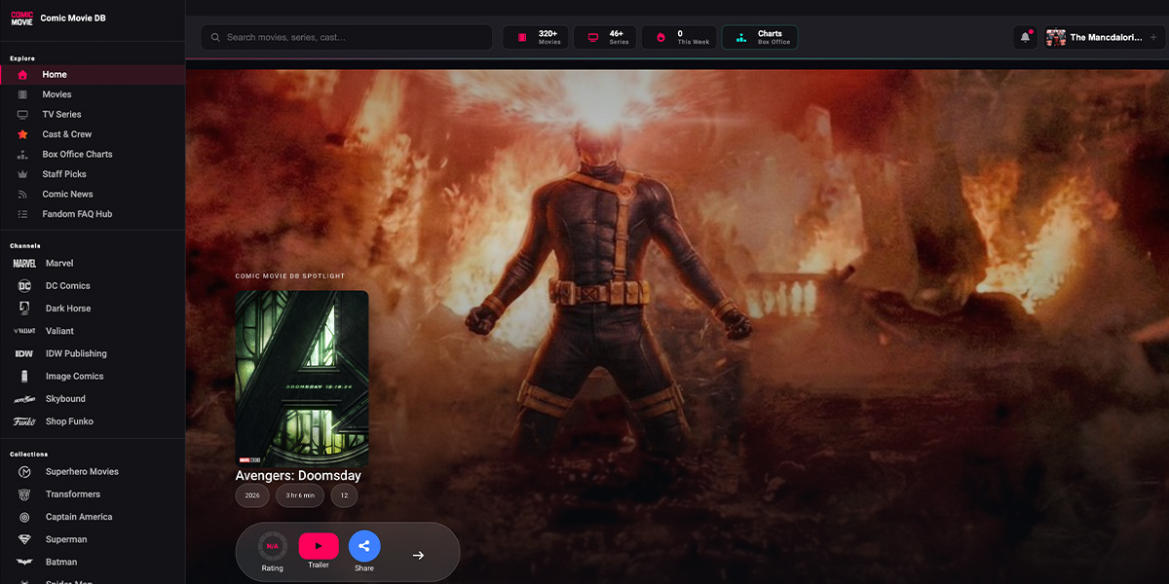Click the 2026 year chip
The height and width of the screenshot is (584, 1169).
click(x=252, y=495)
